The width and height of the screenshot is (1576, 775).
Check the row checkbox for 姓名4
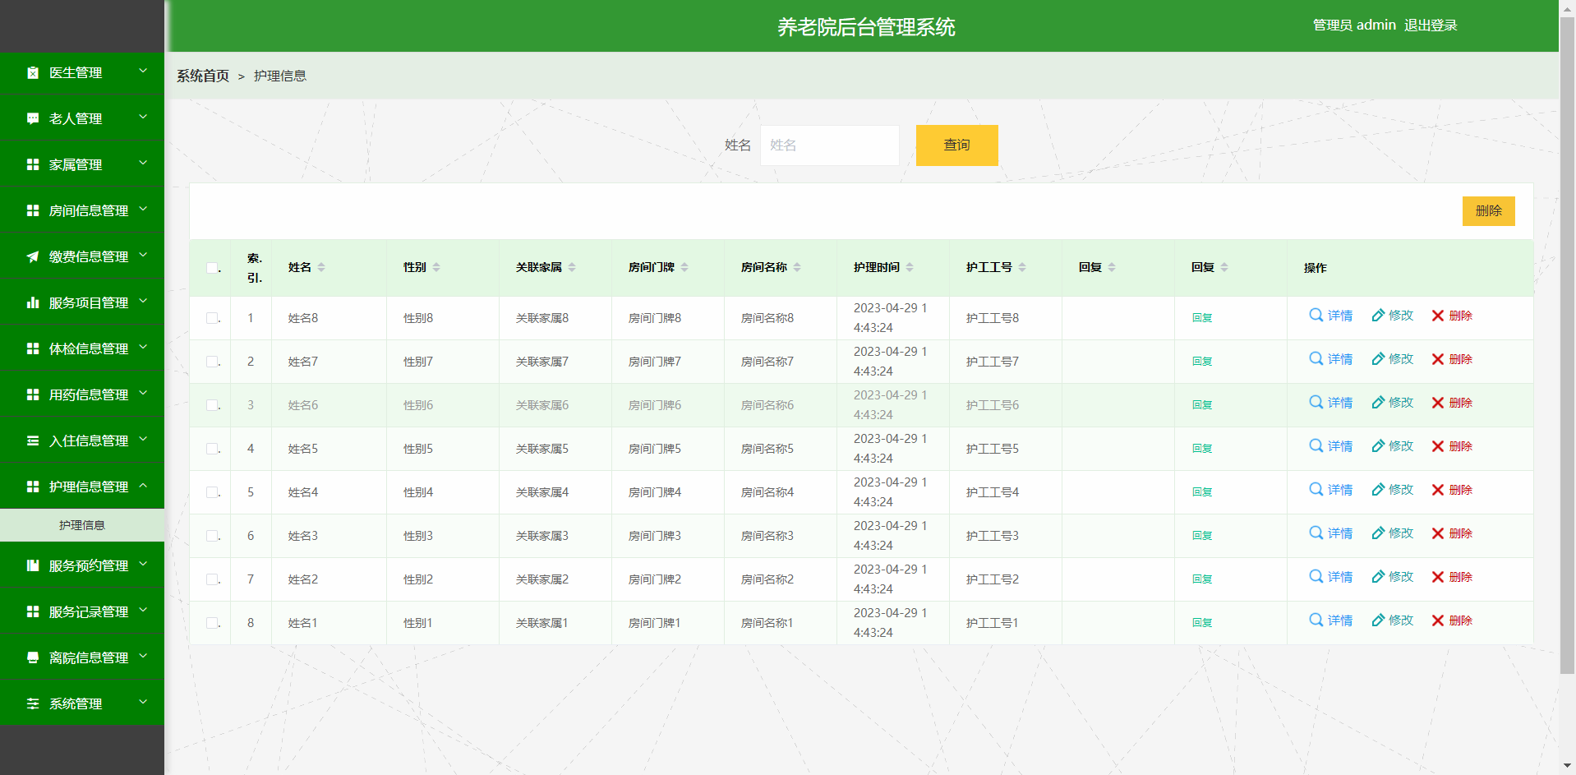tap(212, 492)
